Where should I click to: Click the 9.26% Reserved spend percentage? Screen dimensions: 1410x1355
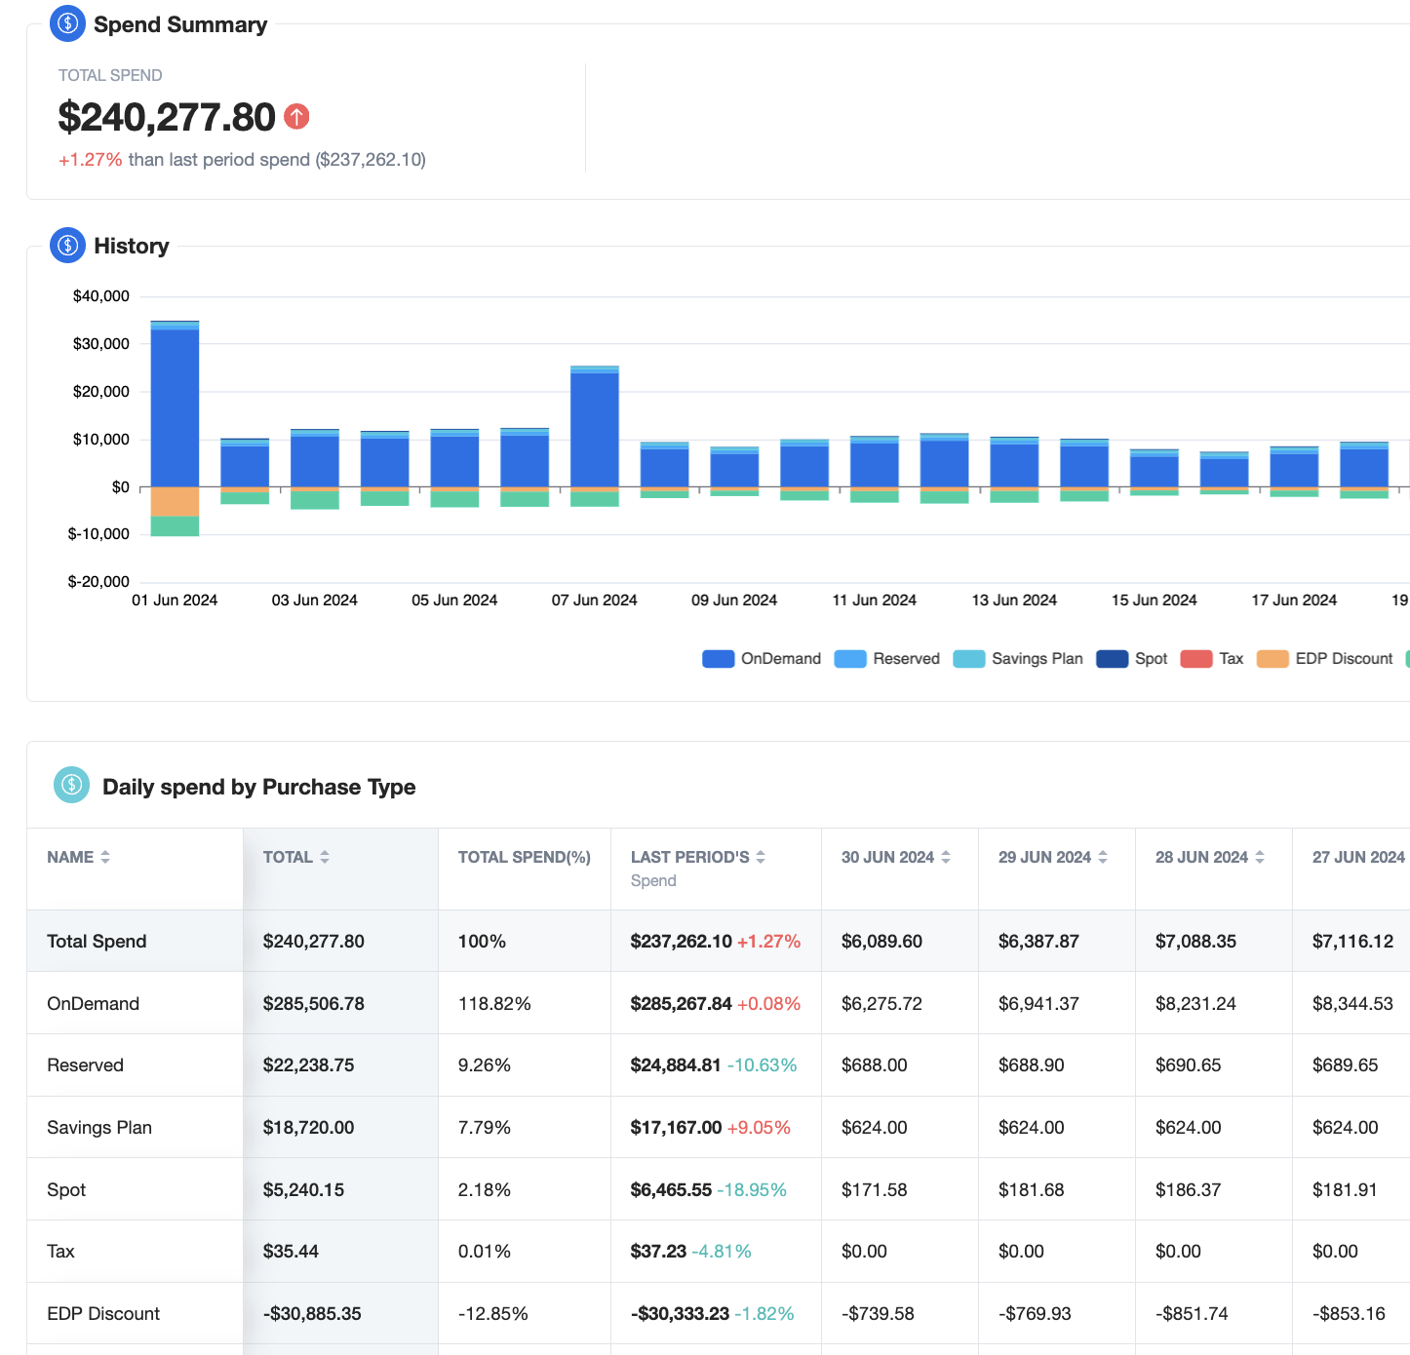485,1065
